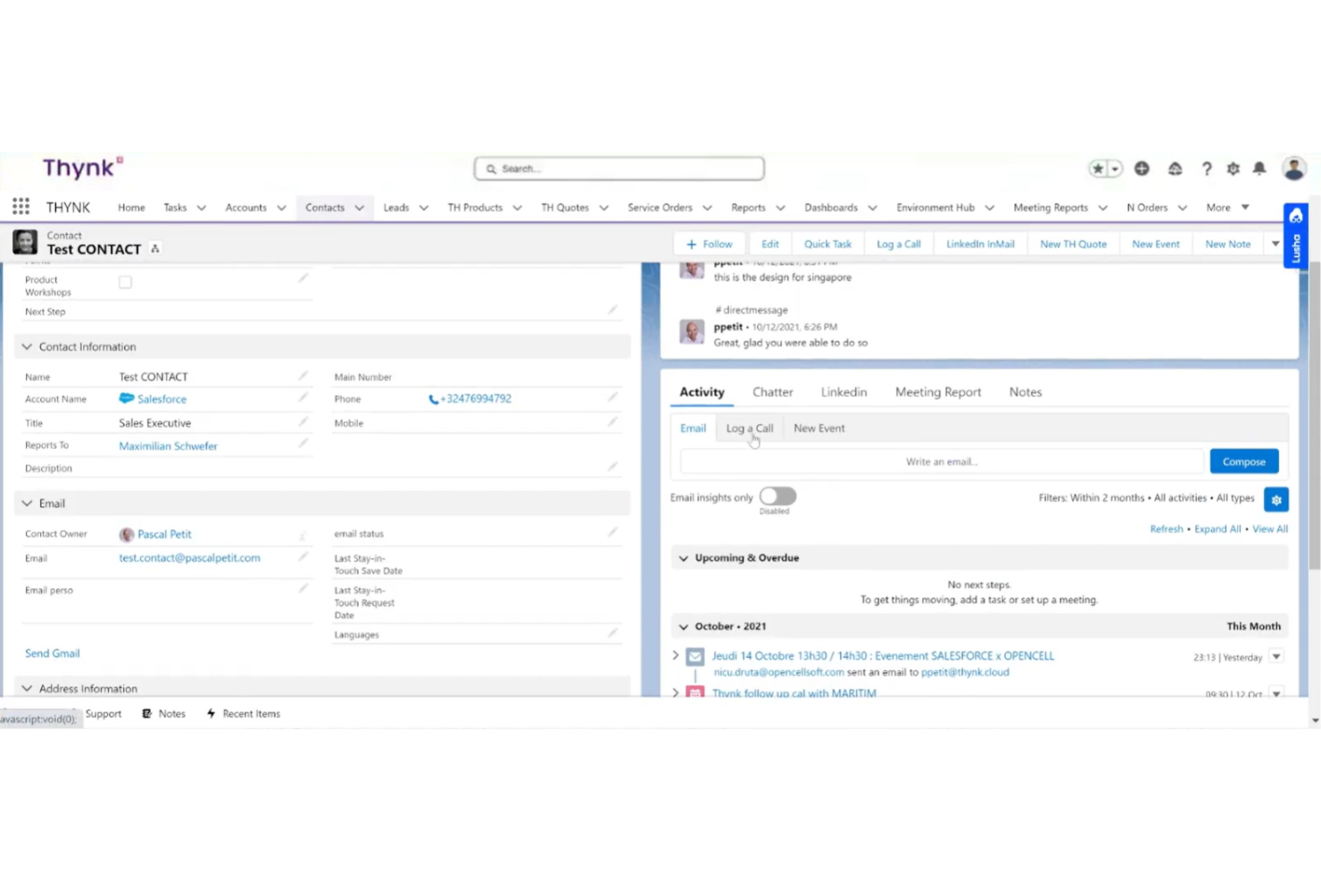Edit the Phone field pencil icon
Viewport: 1321px width, 881px height.
click(612, 397)
